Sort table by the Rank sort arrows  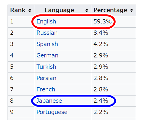30,10
